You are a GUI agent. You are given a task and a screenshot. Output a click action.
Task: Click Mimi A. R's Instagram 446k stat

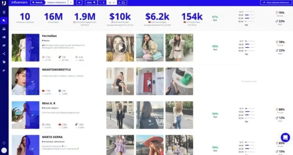coord(46,124)
